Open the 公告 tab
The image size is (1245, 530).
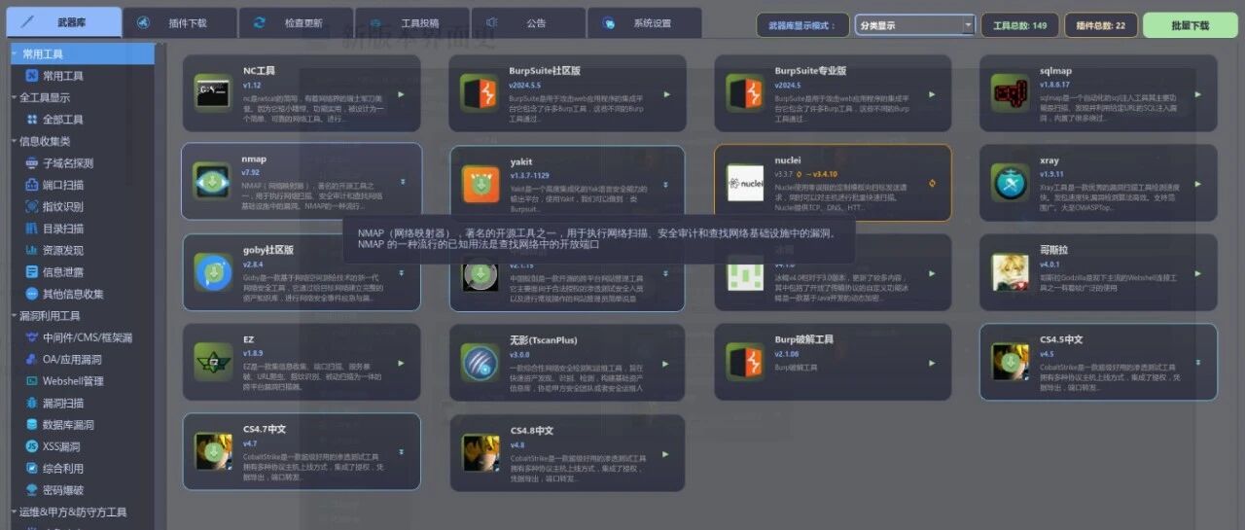pos(528,22)
